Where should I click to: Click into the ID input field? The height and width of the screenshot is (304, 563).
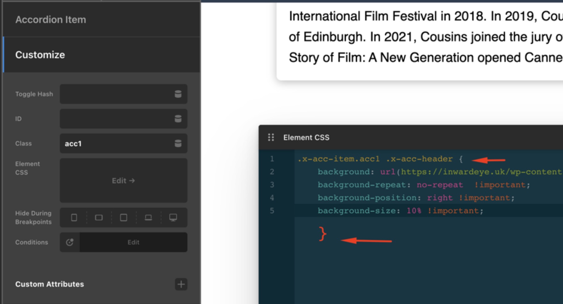[116, 119]
